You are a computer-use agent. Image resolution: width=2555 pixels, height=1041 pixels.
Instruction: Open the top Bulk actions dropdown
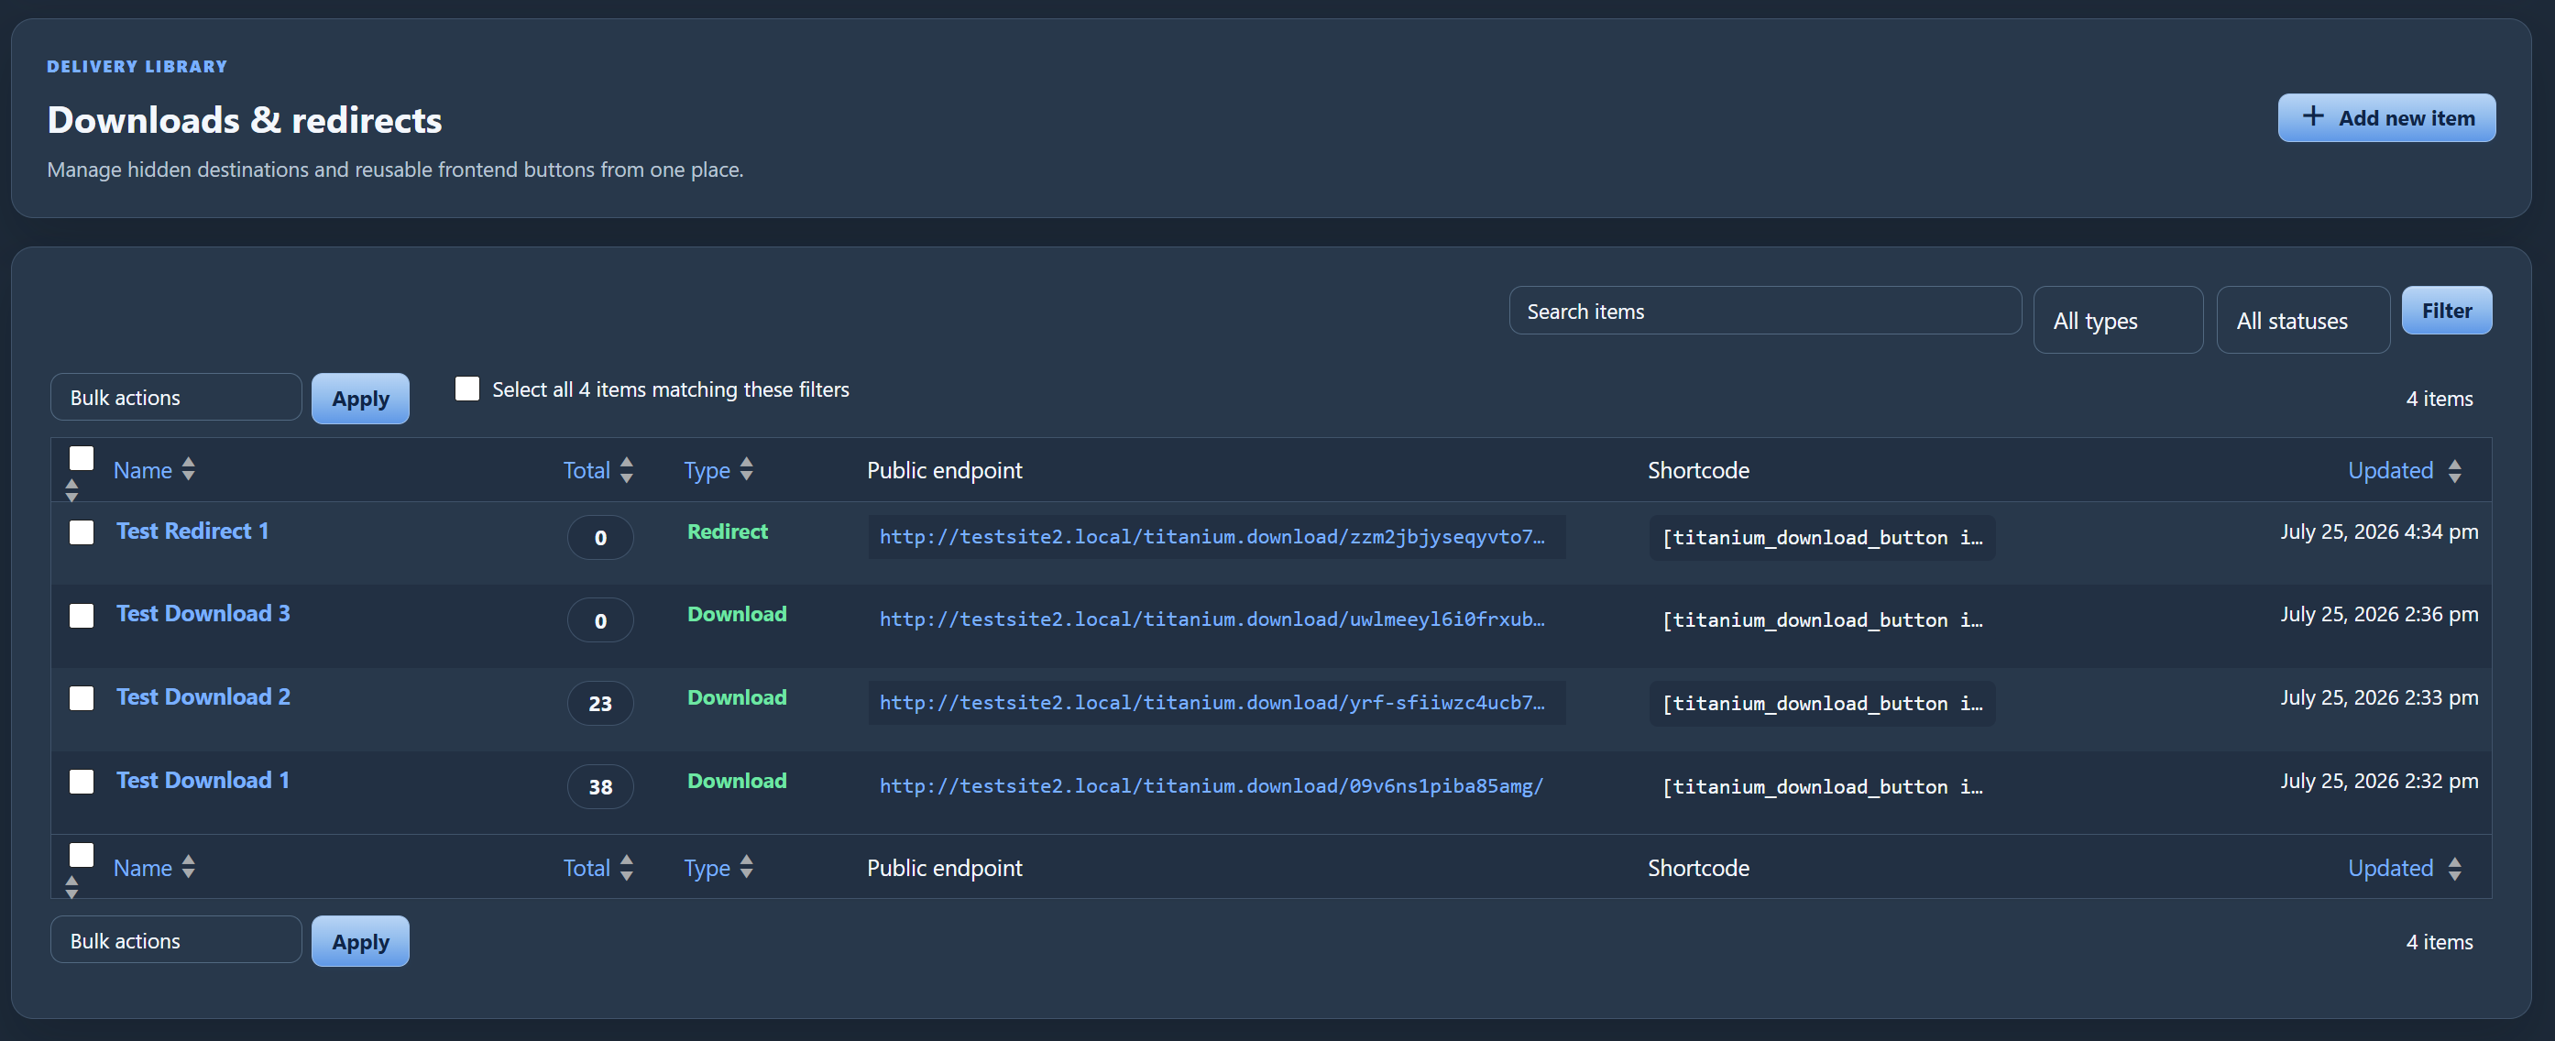pos(176,397)
